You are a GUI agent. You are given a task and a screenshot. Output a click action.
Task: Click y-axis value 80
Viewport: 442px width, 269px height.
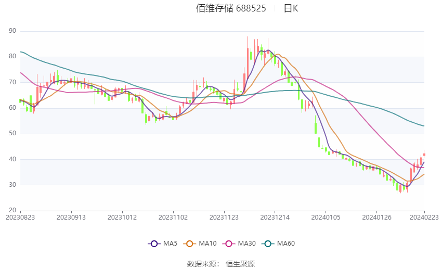[x=12, y=56]
